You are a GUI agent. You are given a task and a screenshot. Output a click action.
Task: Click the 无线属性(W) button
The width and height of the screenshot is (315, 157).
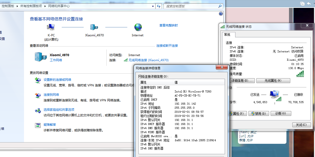click(x=273, y=81)
